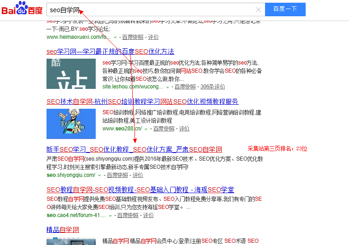Open result 新手SEO学习_SEO优化教程 严肃SEO自学网
Viewport: 349px width, 245px height.
click(134, 149)
